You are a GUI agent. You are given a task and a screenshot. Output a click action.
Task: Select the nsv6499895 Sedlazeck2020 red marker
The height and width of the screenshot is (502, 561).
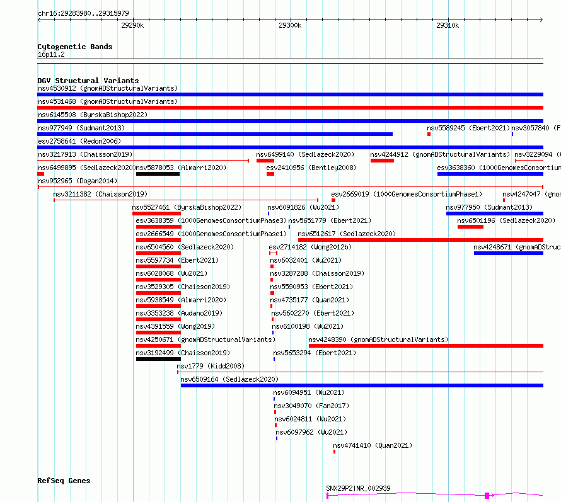pyautogui.click(x=41, y=174)
